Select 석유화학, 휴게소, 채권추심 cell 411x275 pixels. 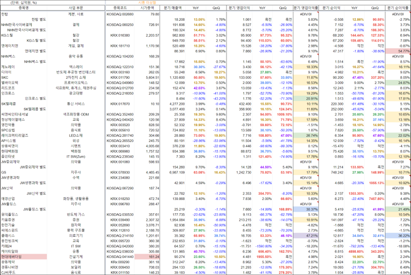pos(76,88)
